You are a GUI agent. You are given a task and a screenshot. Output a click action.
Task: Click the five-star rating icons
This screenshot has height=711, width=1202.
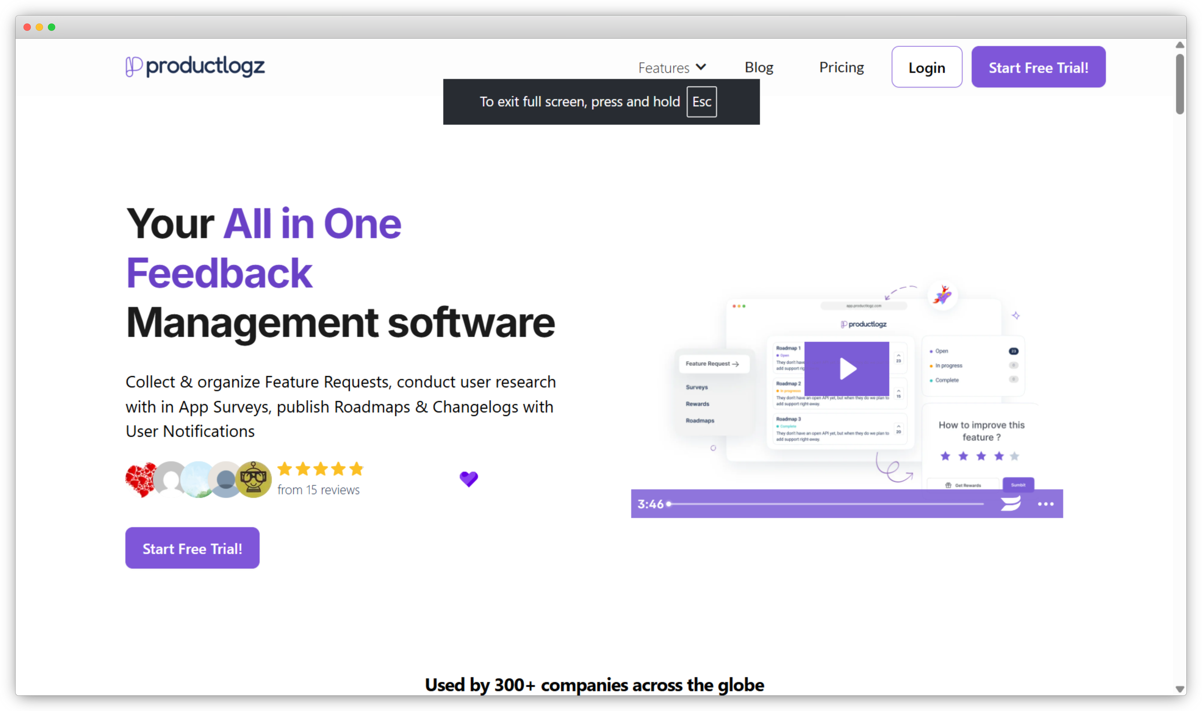coord(320,469)
